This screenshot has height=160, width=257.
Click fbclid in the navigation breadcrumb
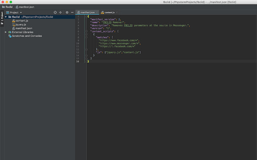point(8,7)
